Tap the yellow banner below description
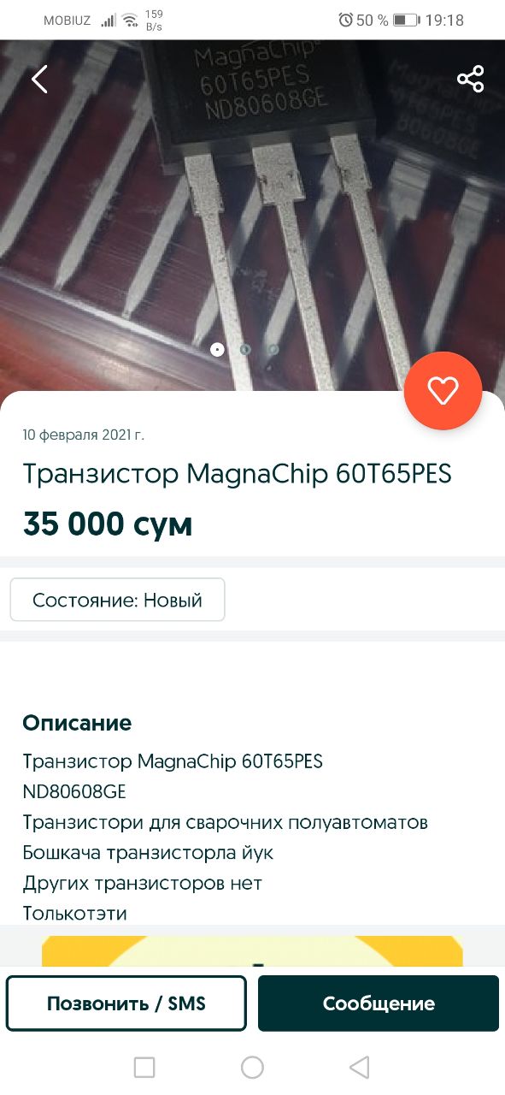Viewport: 505px width, 1095px height. 252,951
